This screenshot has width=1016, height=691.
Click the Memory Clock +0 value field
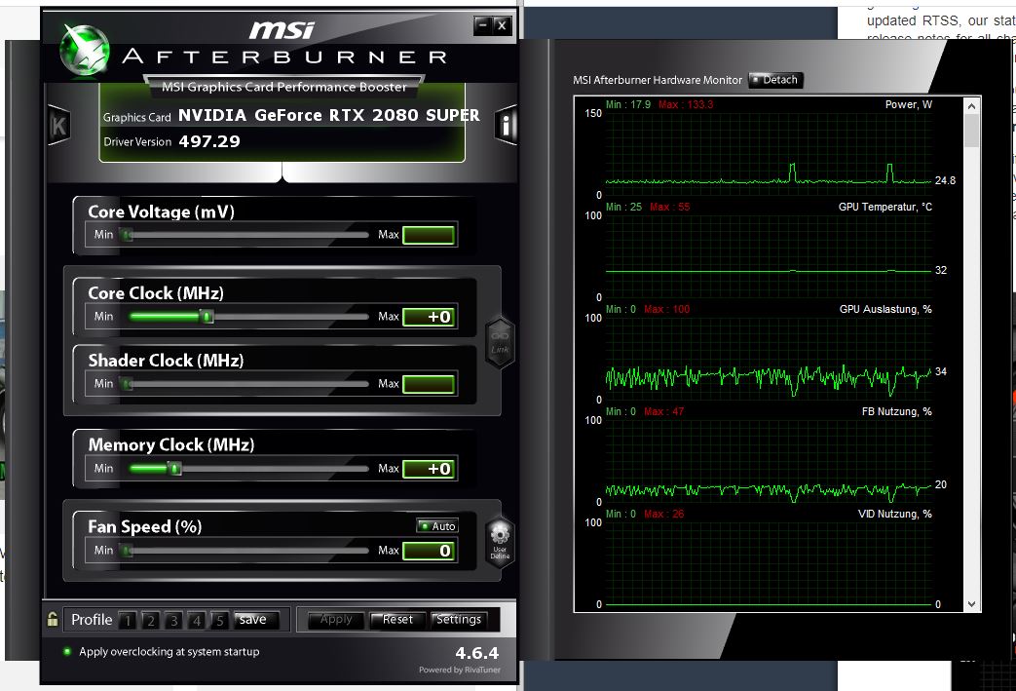(x=429, y=469)
